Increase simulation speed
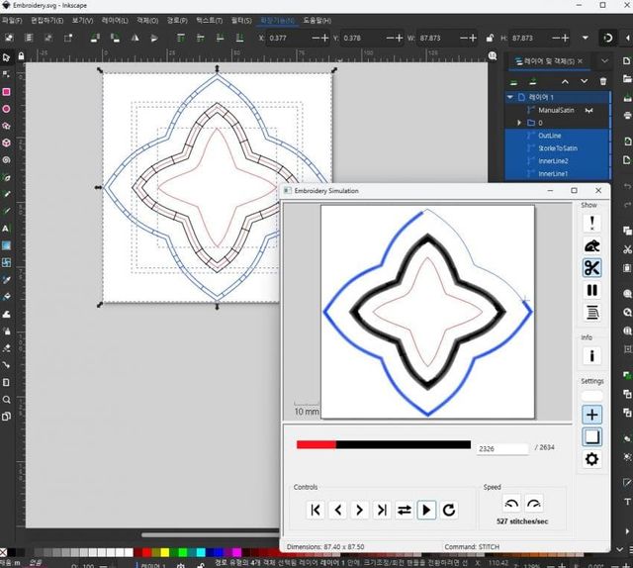Screen dimensions: 633x568 534,504
